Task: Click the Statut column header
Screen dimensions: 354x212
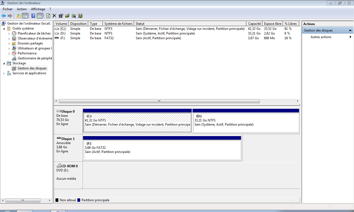Action: pyautogui.click(x=190, y=24)
